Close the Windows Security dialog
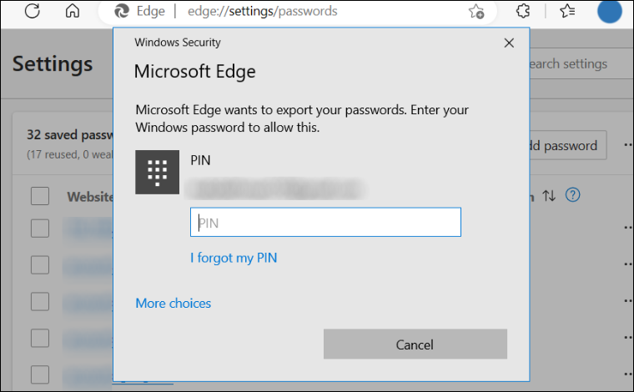634x392 pixels. [x=509, y=43]
